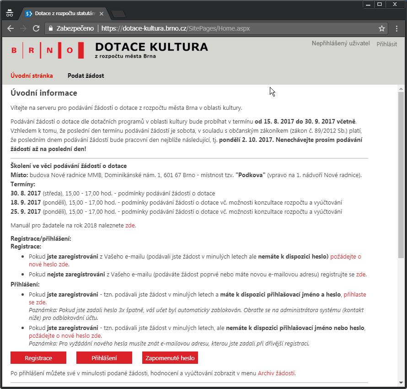Click the scrollbar up arrow
The image size is (407, 389).
click(x=401, y=89)
